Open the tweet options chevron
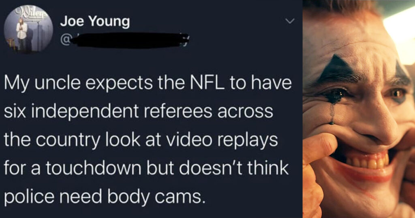The height and width of the screenshot is (218, 415). [290, 21]
